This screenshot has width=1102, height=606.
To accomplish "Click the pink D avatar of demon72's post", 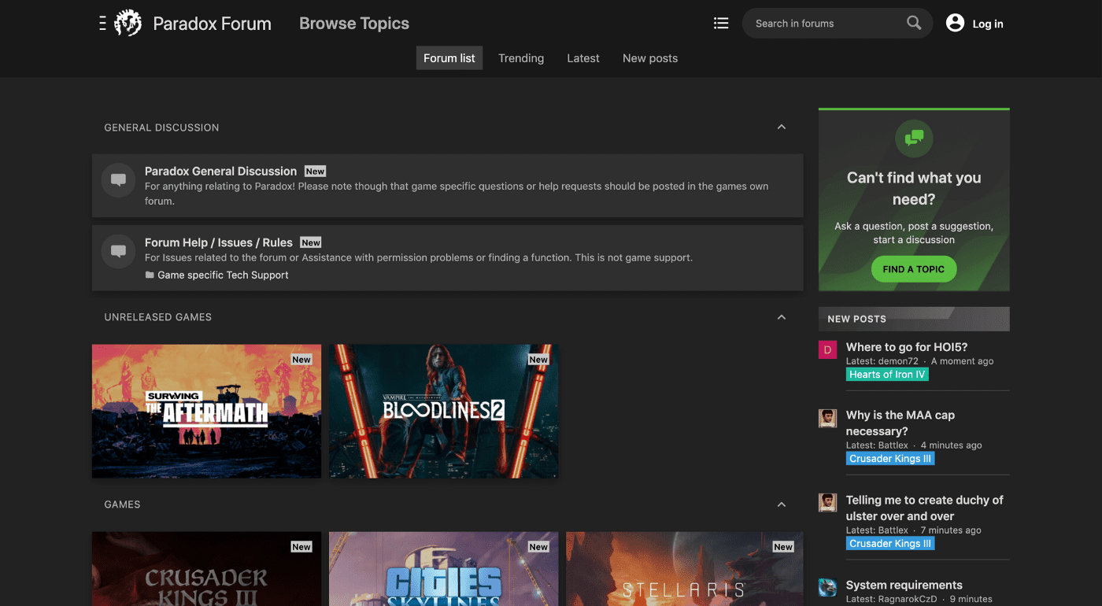I will coord(827,349).
